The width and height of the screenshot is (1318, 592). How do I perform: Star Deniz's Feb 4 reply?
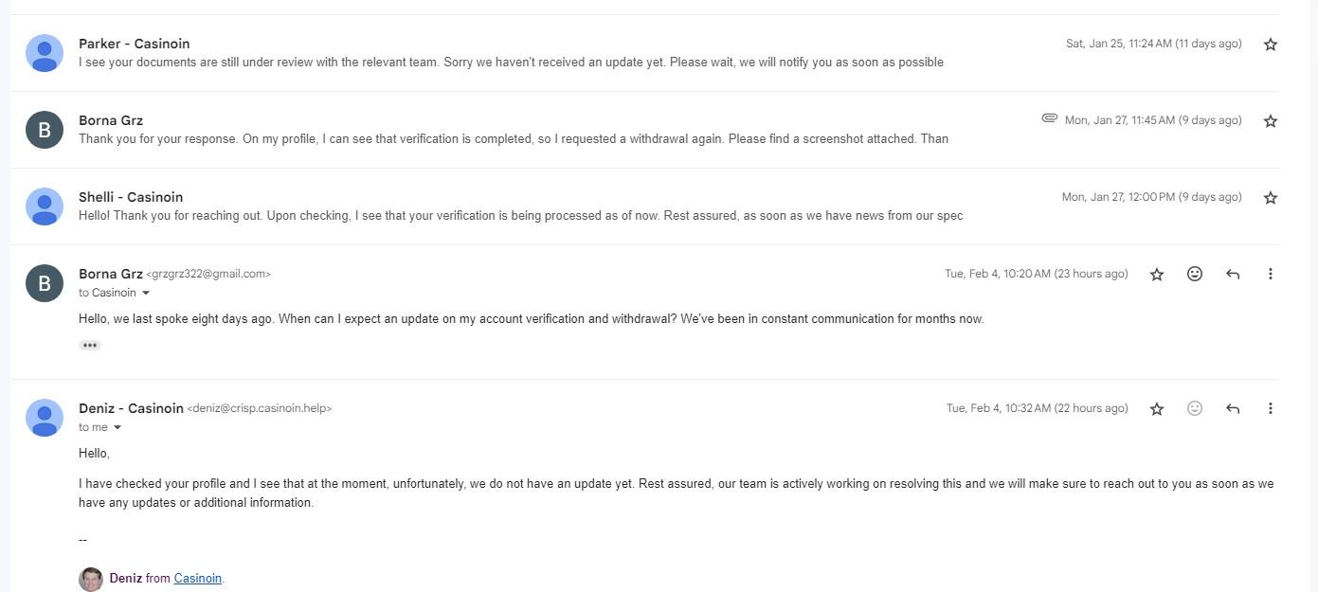tap(1157, 409)
